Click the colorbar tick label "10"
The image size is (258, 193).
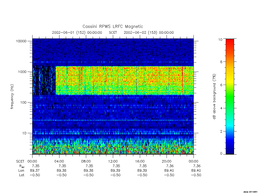pyautogui.click(x=220, y=39)
